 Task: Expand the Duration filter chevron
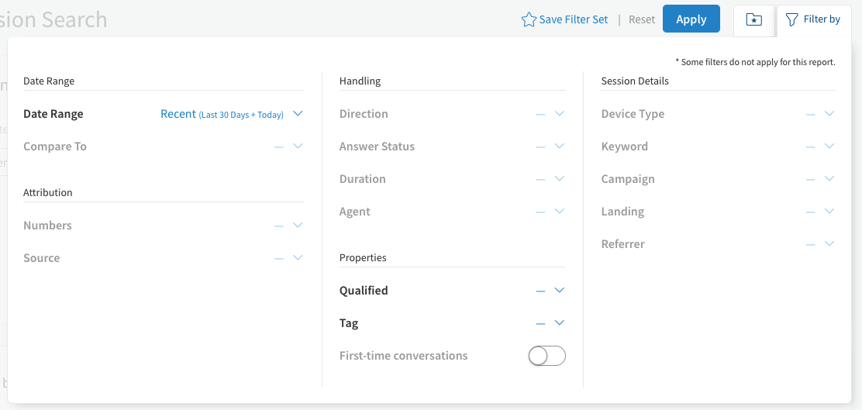pyautogui.click(x=560, y=178)
